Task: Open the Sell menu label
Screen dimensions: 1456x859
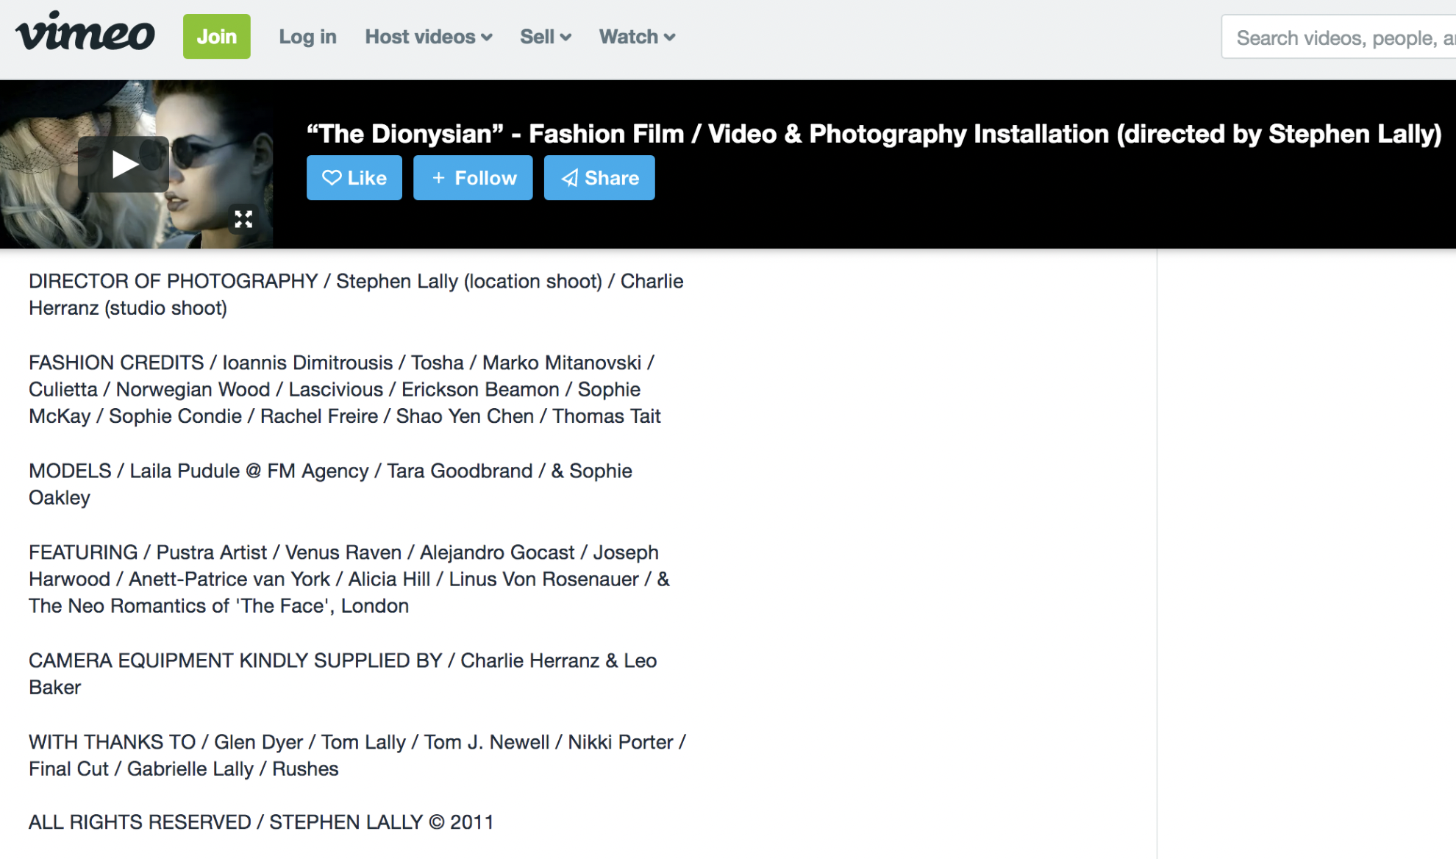Action: 537,37
